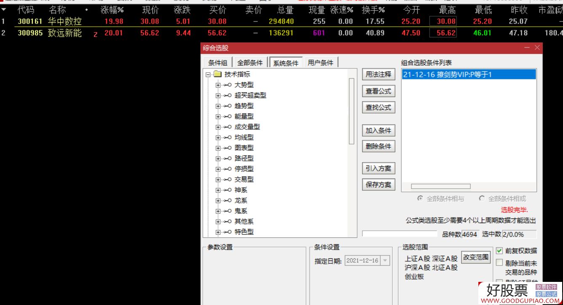Uncheck the 前复权数据 checkbox
The image size is (563, 305).
[499, 251]
